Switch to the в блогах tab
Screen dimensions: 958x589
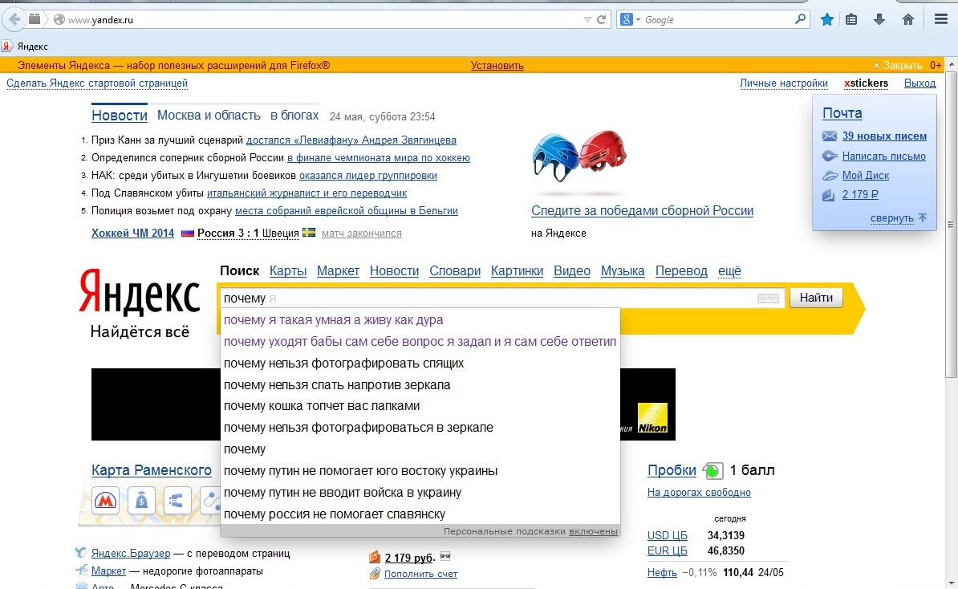pyautogui.click(x=294, y=116)
